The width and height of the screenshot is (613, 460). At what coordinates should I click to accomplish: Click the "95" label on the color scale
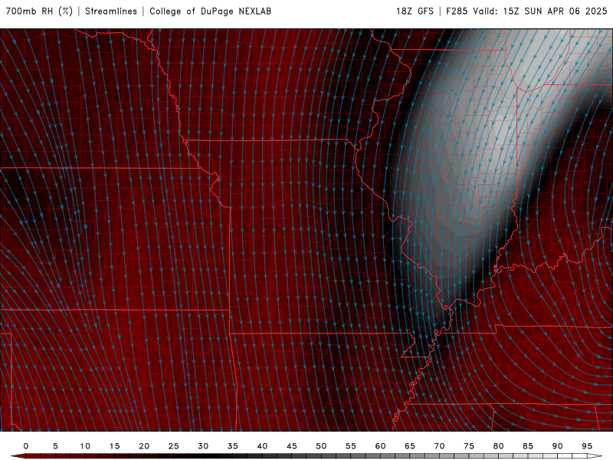pyautogui.click(x=587, y=446)
